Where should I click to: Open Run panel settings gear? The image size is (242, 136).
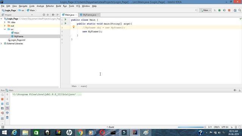235,90
